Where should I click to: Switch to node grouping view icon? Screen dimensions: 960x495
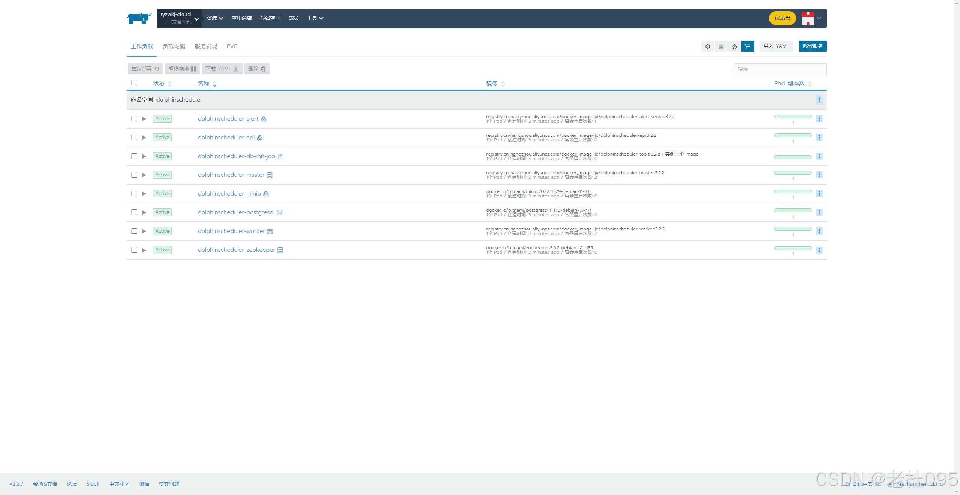pyautogui.click(x=721, y=46)
